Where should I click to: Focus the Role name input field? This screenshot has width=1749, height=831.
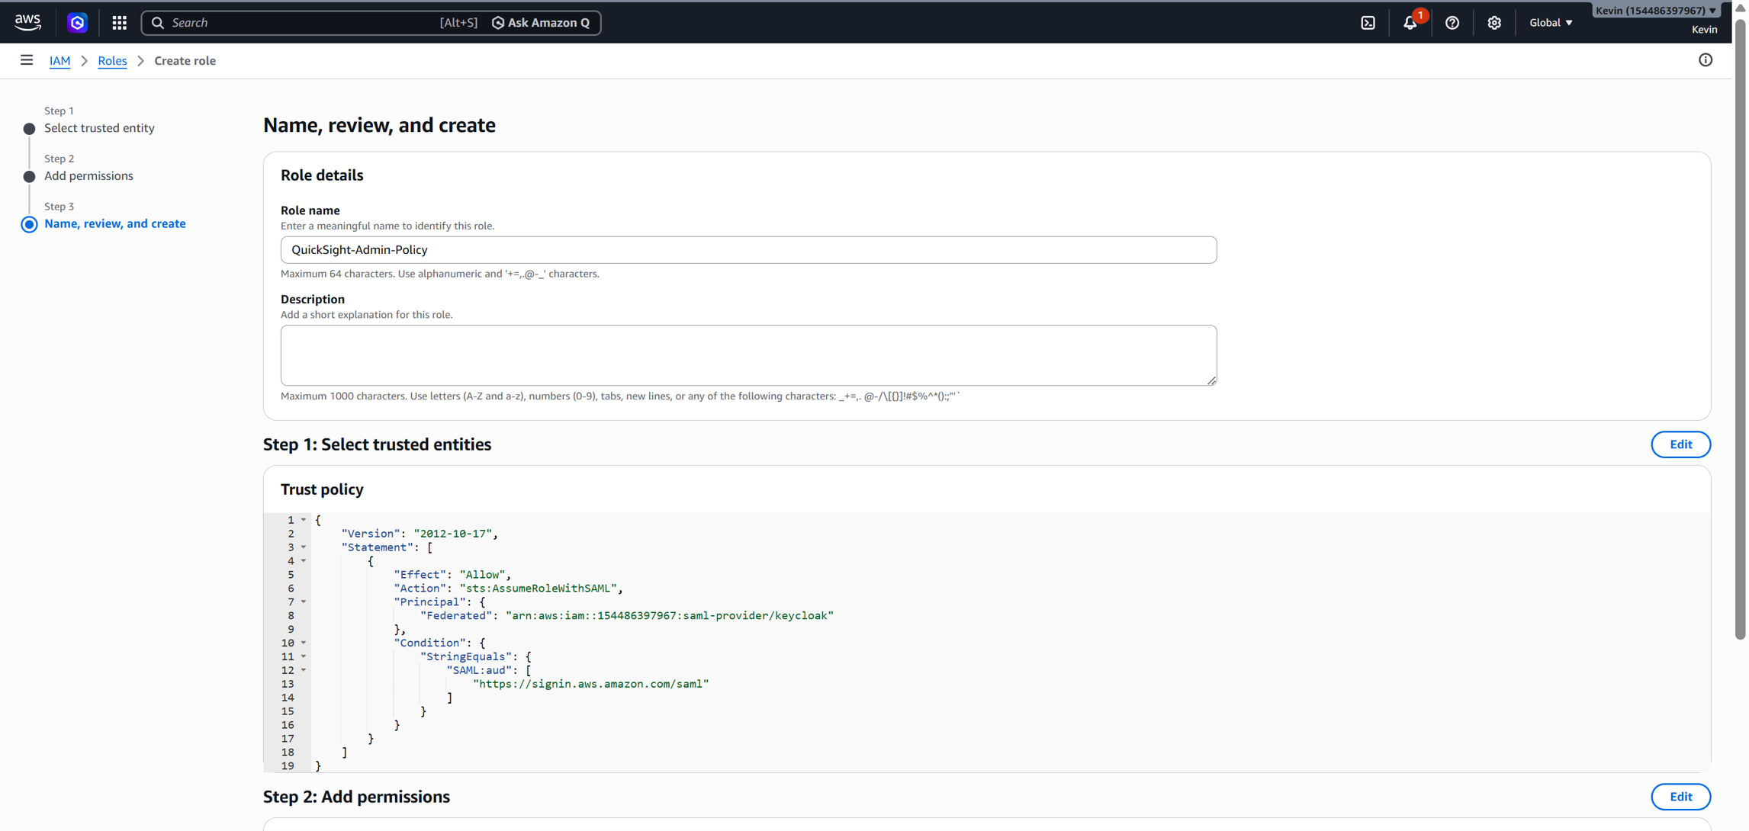click(x=748, y=250)
